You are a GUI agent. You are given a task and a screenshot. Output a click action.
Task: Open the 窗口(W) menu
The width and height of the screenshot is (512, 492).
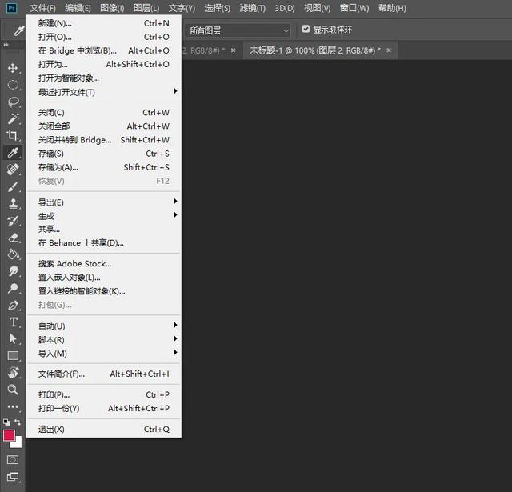click(354, 8)
